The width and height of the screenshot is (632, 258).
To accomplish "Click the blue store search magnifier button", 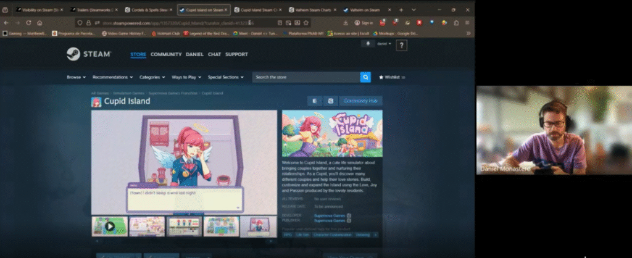I will point(365,77).
